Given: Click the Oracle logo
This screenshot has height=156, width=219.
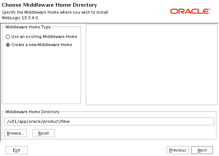Looking at the screenshot, I should [x=190, y=11].
